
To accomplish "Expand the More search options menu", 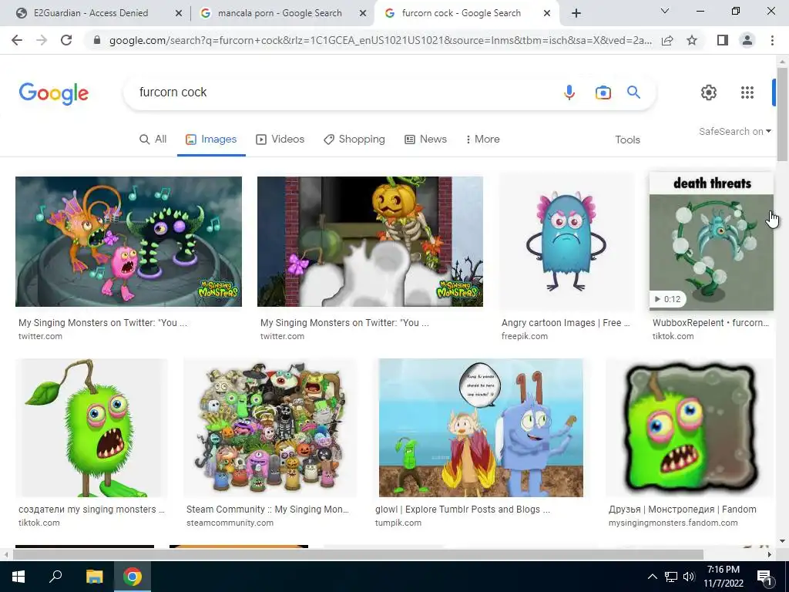I will [x=482, y=140].
